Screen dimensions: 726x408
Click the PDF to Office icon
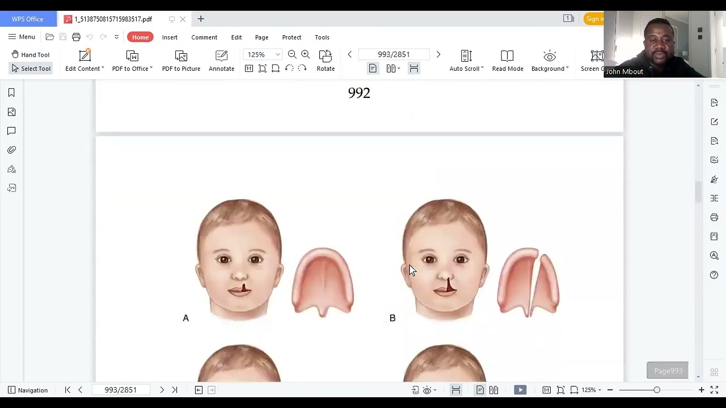tap(132, 56)
